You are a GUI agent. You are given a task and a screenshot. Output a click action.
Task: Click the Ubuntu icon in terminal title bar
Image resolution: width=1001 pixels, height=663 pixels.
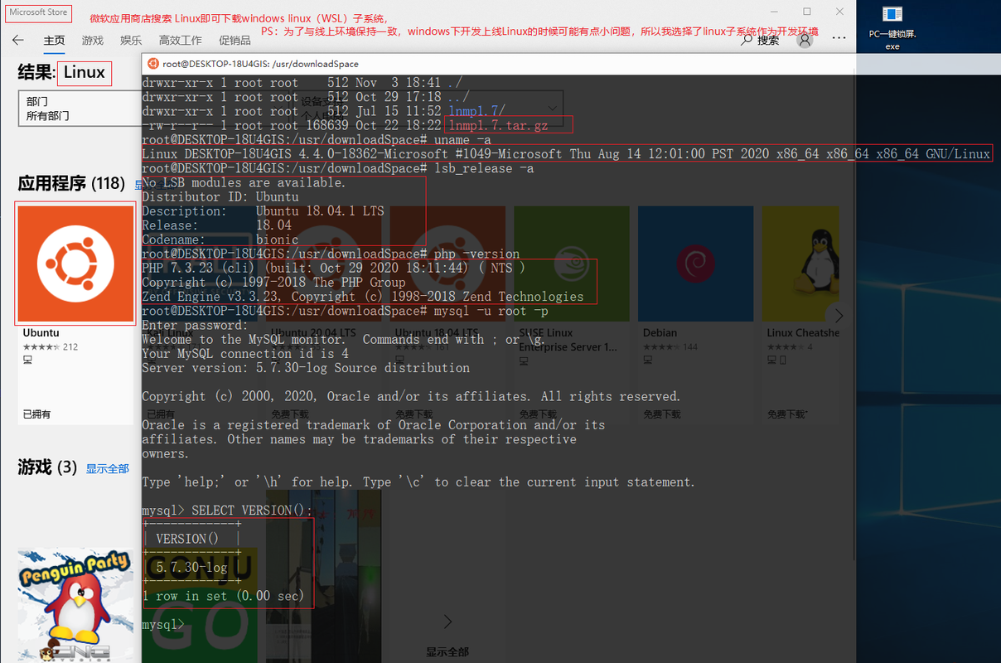pos(152,63)
